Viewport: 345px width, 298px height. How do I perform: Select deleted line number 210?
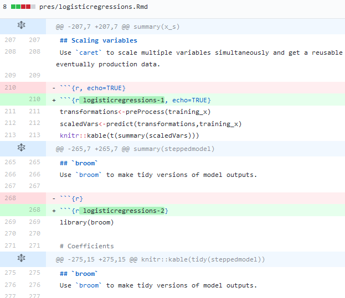11,87
